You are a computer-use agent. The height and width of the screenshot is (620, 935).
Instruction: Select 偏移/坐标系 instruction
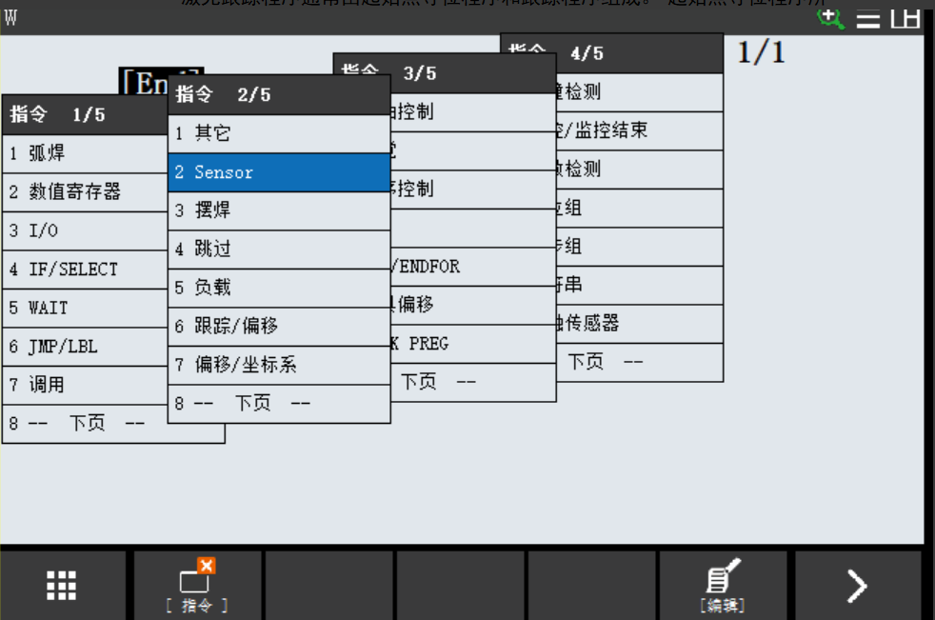(x=279, y=365)
